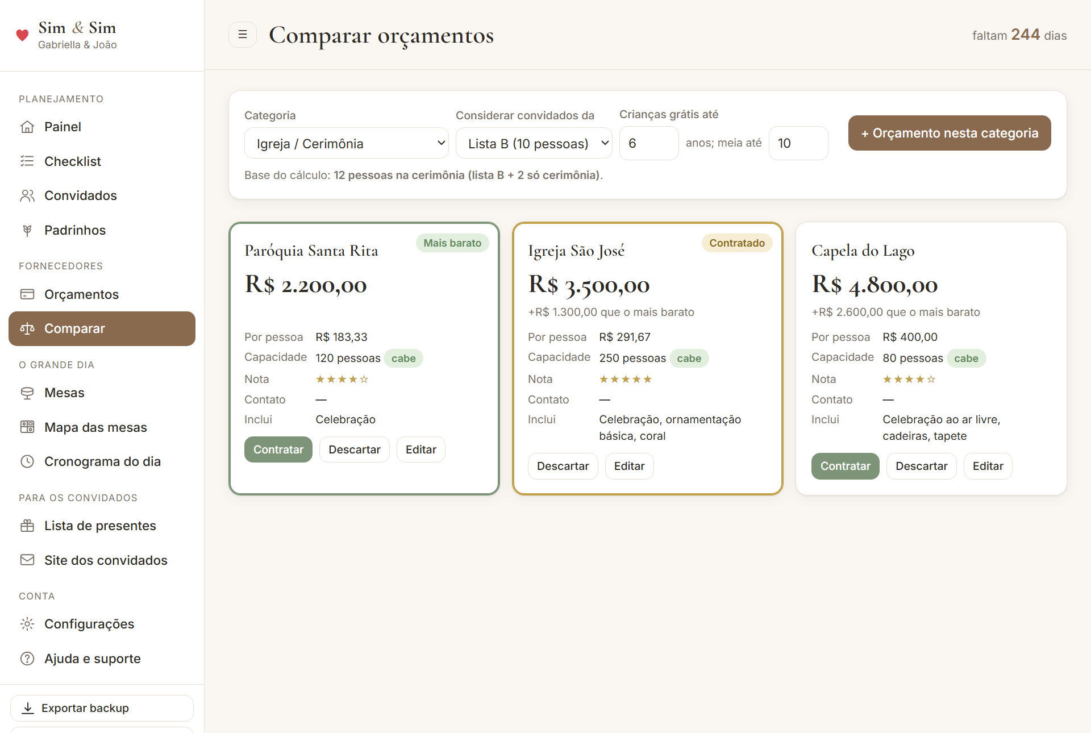Image resolution: width=1091 pixels, height=733 pixels.
Task: Click the free children age field
Action: pos(649,143)
